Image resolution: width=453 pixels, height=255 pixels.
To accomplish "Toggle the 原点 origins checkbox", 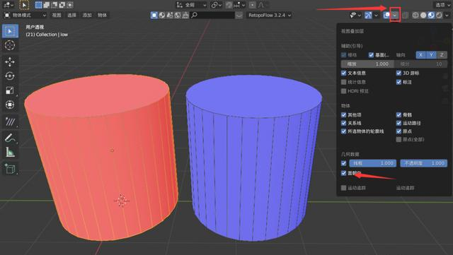I will 398,131.
